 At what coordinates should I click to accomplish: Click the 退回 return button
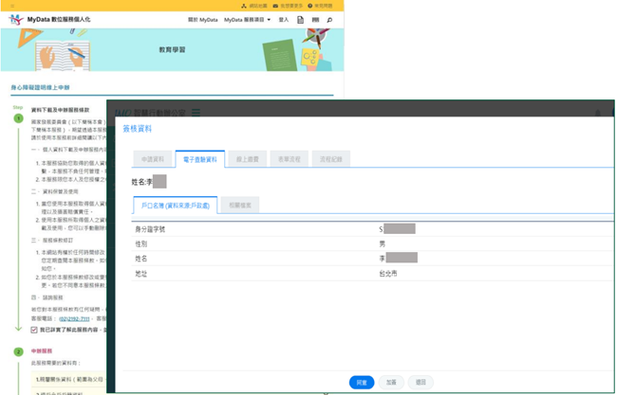[x=421, y=383]
